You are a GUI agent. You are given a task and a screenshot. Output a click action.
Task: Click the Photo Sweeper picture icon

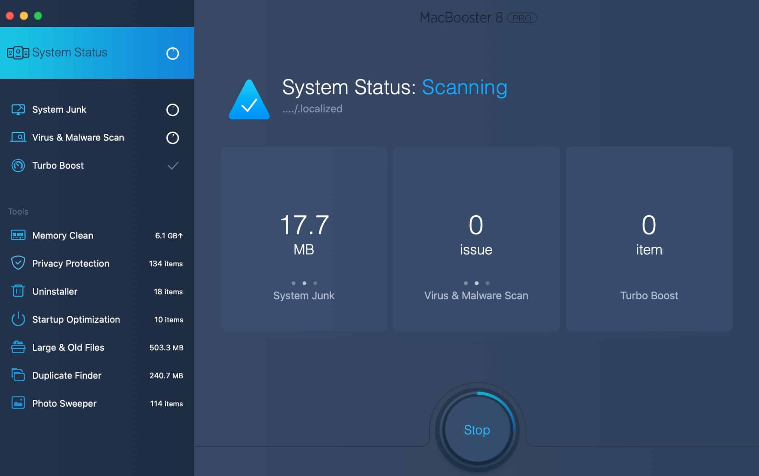tap(19, 403)
